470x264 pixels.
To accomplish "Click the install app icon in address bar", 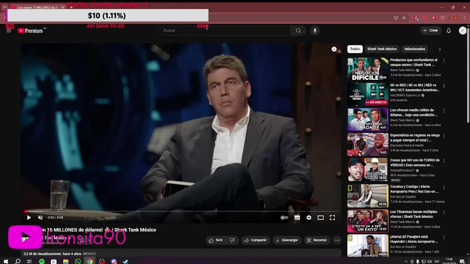I will coord(396,18).
